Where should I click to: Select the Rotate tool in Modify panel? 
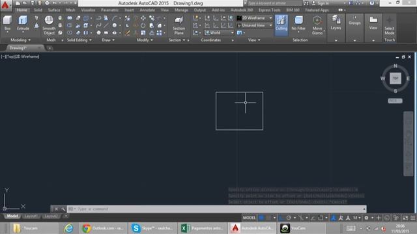tap(143, 25)
